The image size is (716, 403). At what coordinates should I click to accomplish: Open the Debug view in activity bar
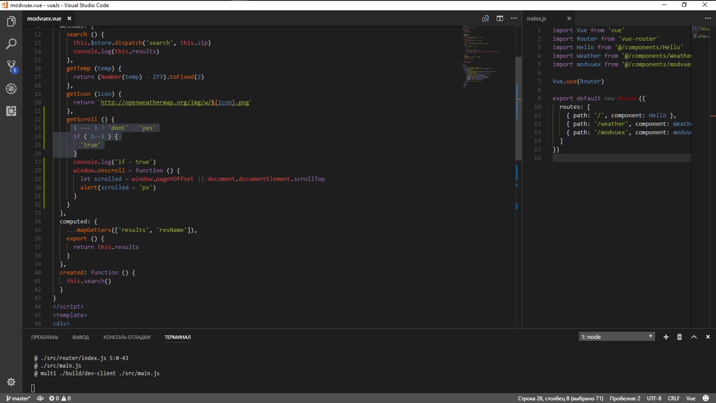(11, 88)
